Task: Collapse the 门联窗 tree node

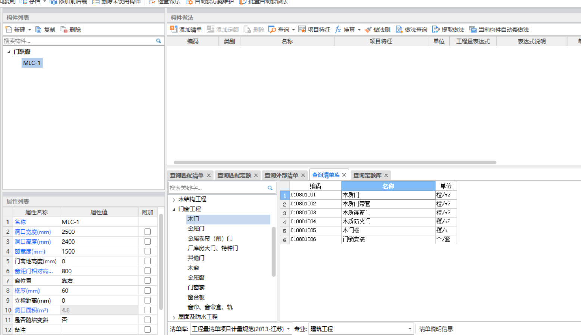Action: click(x=9, y=52)
